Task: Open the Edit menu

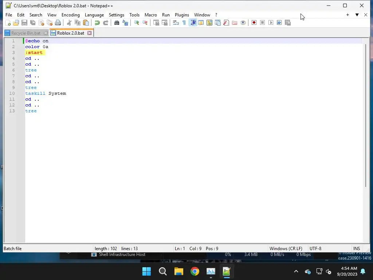Action: tap(21, 15)
